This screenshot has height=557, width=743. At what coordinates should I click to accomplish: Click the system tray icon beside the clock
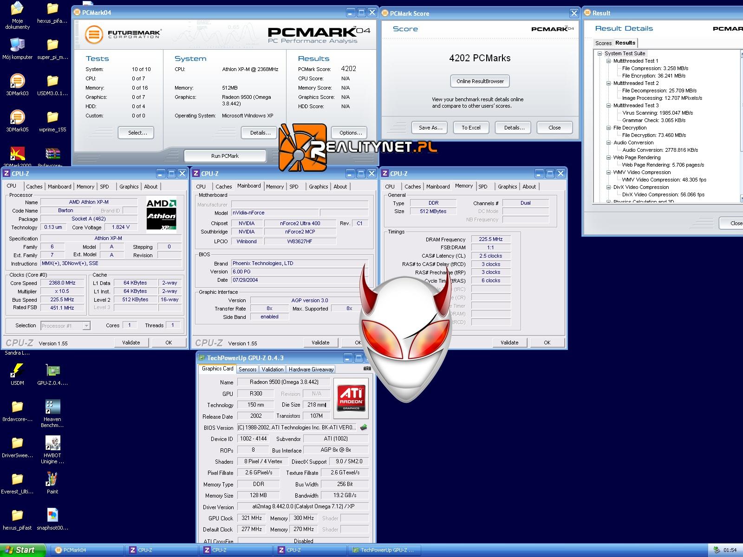point(717,550)
